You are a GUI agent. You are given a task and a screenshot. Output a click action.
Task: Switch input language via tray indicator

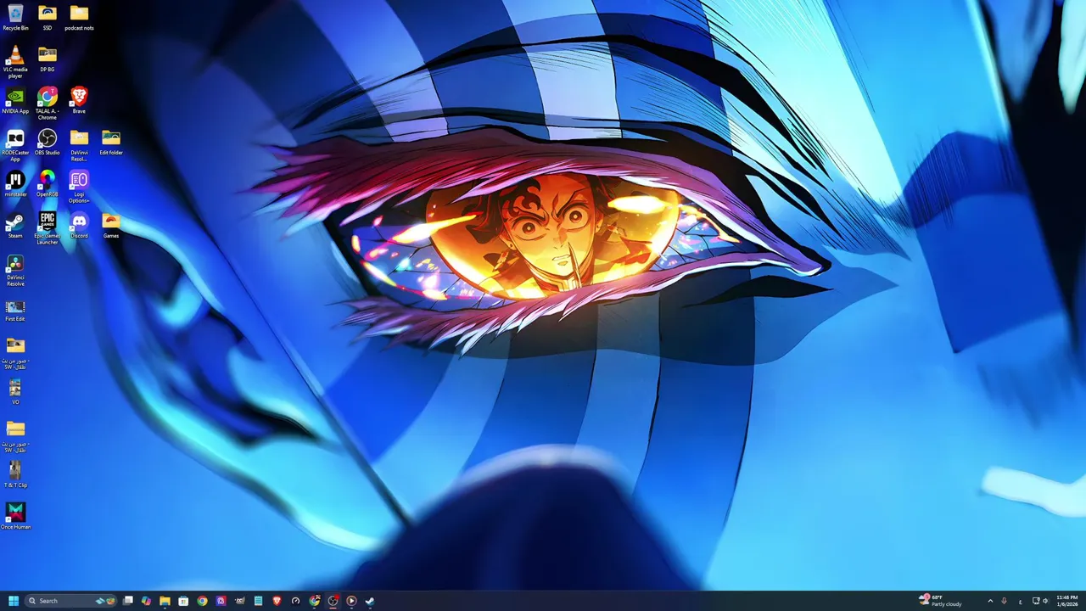coord(1020,601)
